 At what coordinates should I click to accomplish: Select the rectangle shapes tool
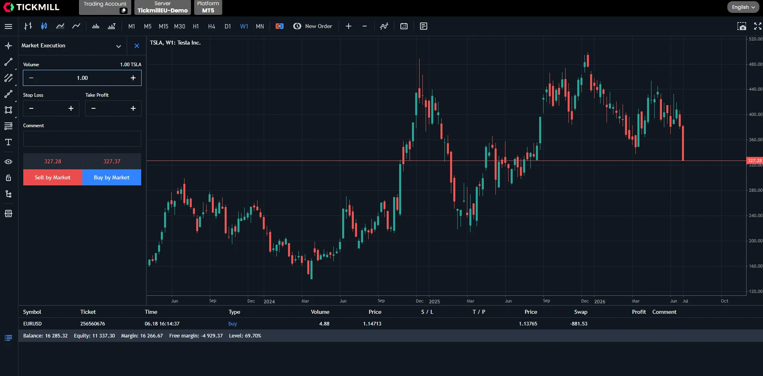[8, 110]
